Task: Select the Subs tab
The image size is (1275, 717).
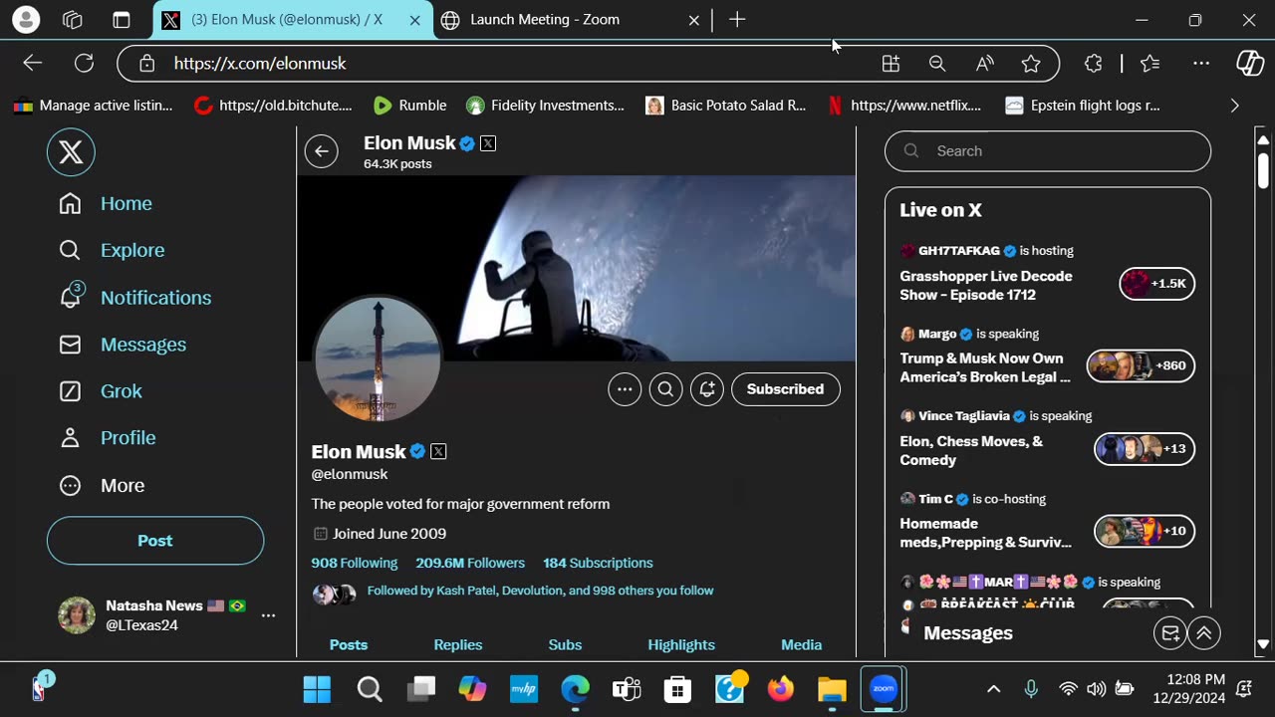Action: tap(565, 644)
